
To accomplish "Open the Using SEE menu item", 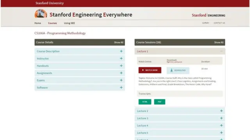I will 70,23.
